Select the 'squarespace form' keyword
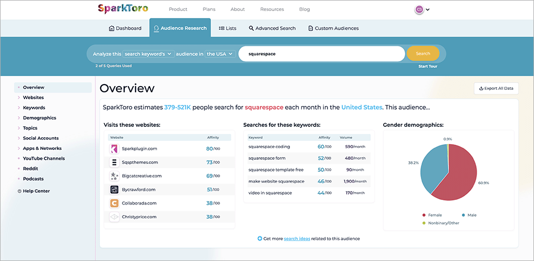 [266, 159]
